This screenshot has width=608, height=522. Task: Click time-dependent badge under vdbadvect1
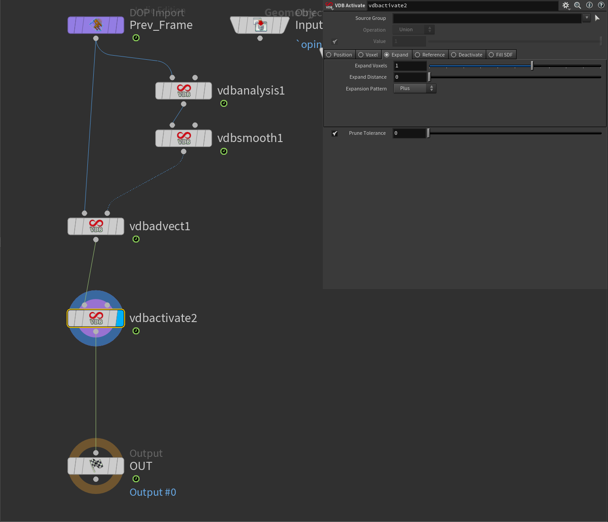(x=136, y=239)
